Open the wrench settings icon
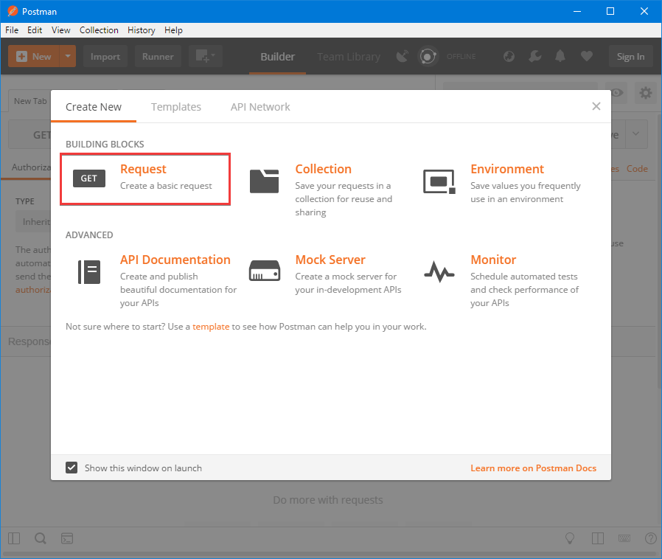 [x=534, y=56]
